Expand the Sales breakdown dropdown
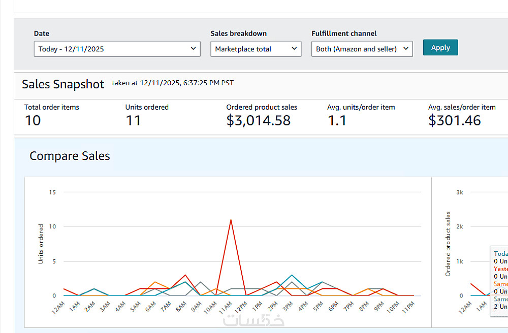The height and width of the screenshot is (333, 508). click(x=256, y=49)
